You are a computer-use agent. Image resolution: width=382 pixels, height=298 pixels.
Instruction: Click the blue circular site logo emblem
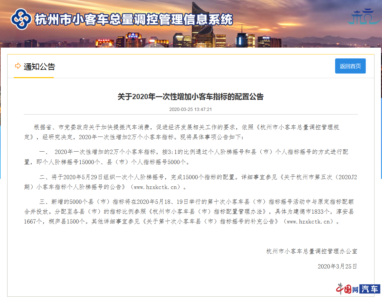click(x=21, y=19)
